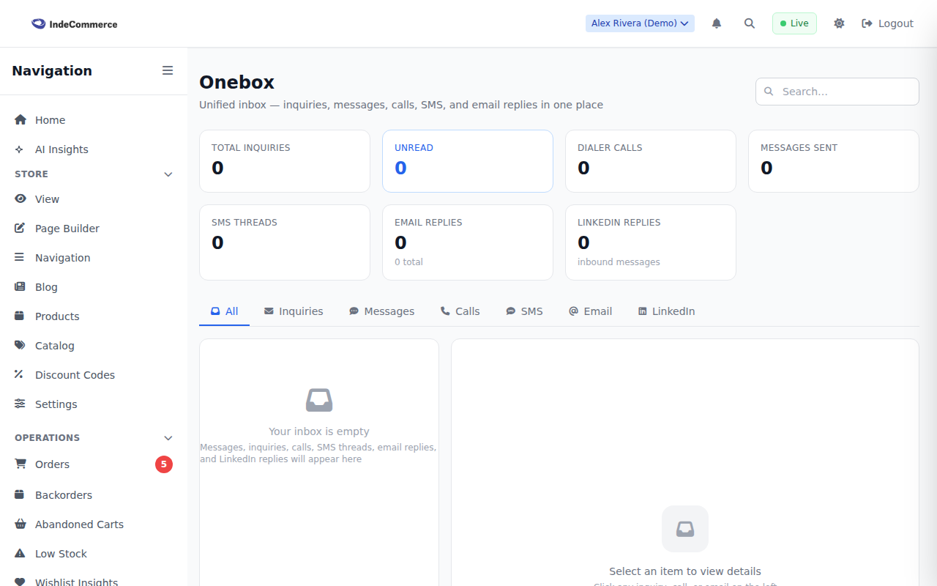Open AI Insights in sidebar
The width and height of the screenshot is (937, 586).
[94, 149]
